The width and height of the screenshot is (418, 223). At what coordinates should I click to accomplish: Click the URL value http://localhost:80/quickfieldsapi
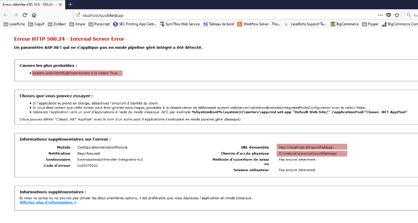306,147
